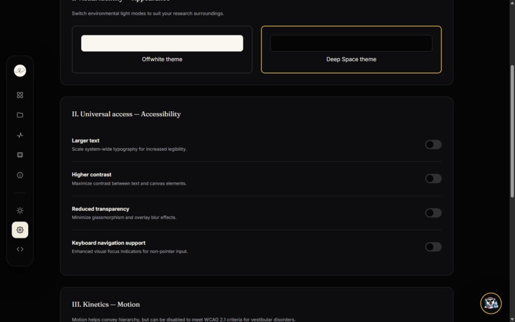Click 'Switch environmental light modes' description
Viewport: 515px width, 322px height.
[148, 13]
